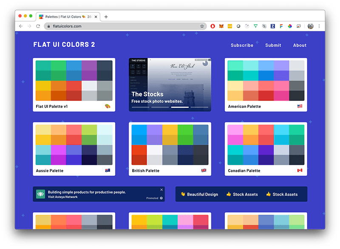
Task: Pick turquoise swatch in Flat UI Palette v1
Action: click(43, 66)
